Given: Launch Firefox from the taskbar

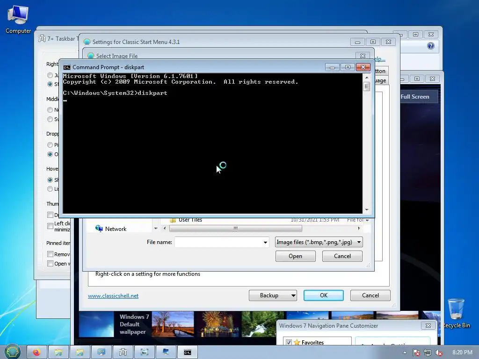Looking at the screenshot, I should click(37, 352).
